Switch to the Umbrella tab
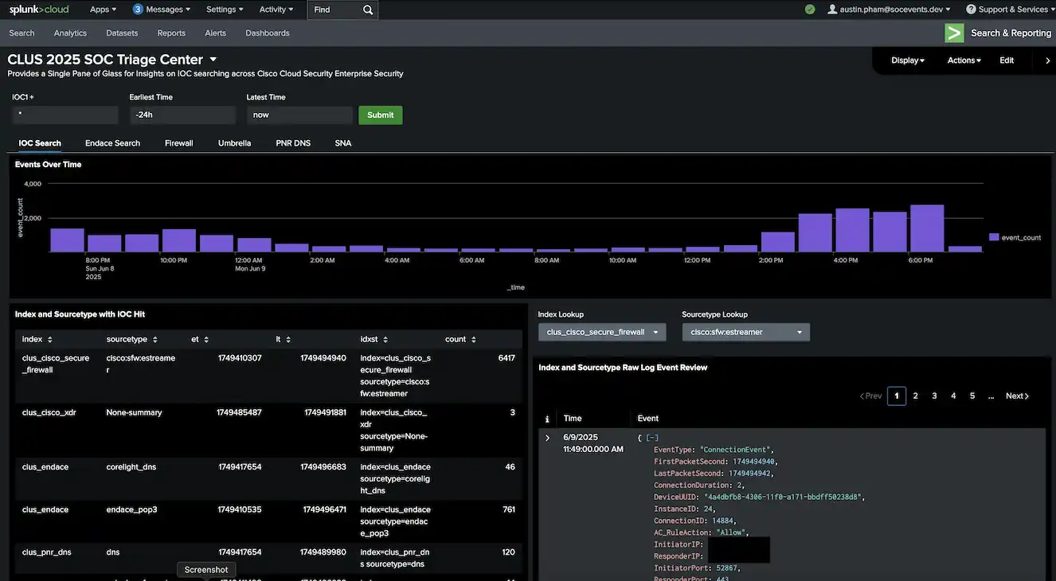Viewport: 1056px width, 581px height. pos(234,142)
